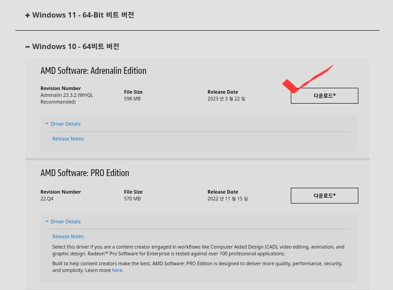Collapse the Windows 10 - 64비트 section
This screenshot has width=393, height=290.
pyautogui.click(x=72, y=47)
